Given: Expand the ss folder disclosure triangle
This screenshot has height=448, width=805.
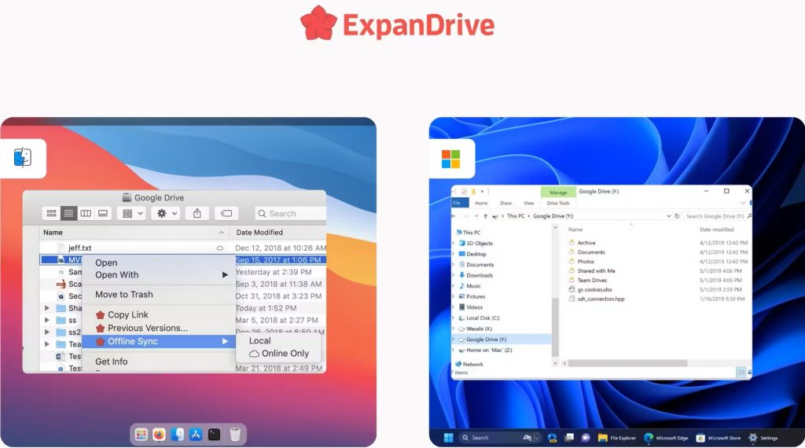Looking at the screenshot, I should tap(46, 320).
